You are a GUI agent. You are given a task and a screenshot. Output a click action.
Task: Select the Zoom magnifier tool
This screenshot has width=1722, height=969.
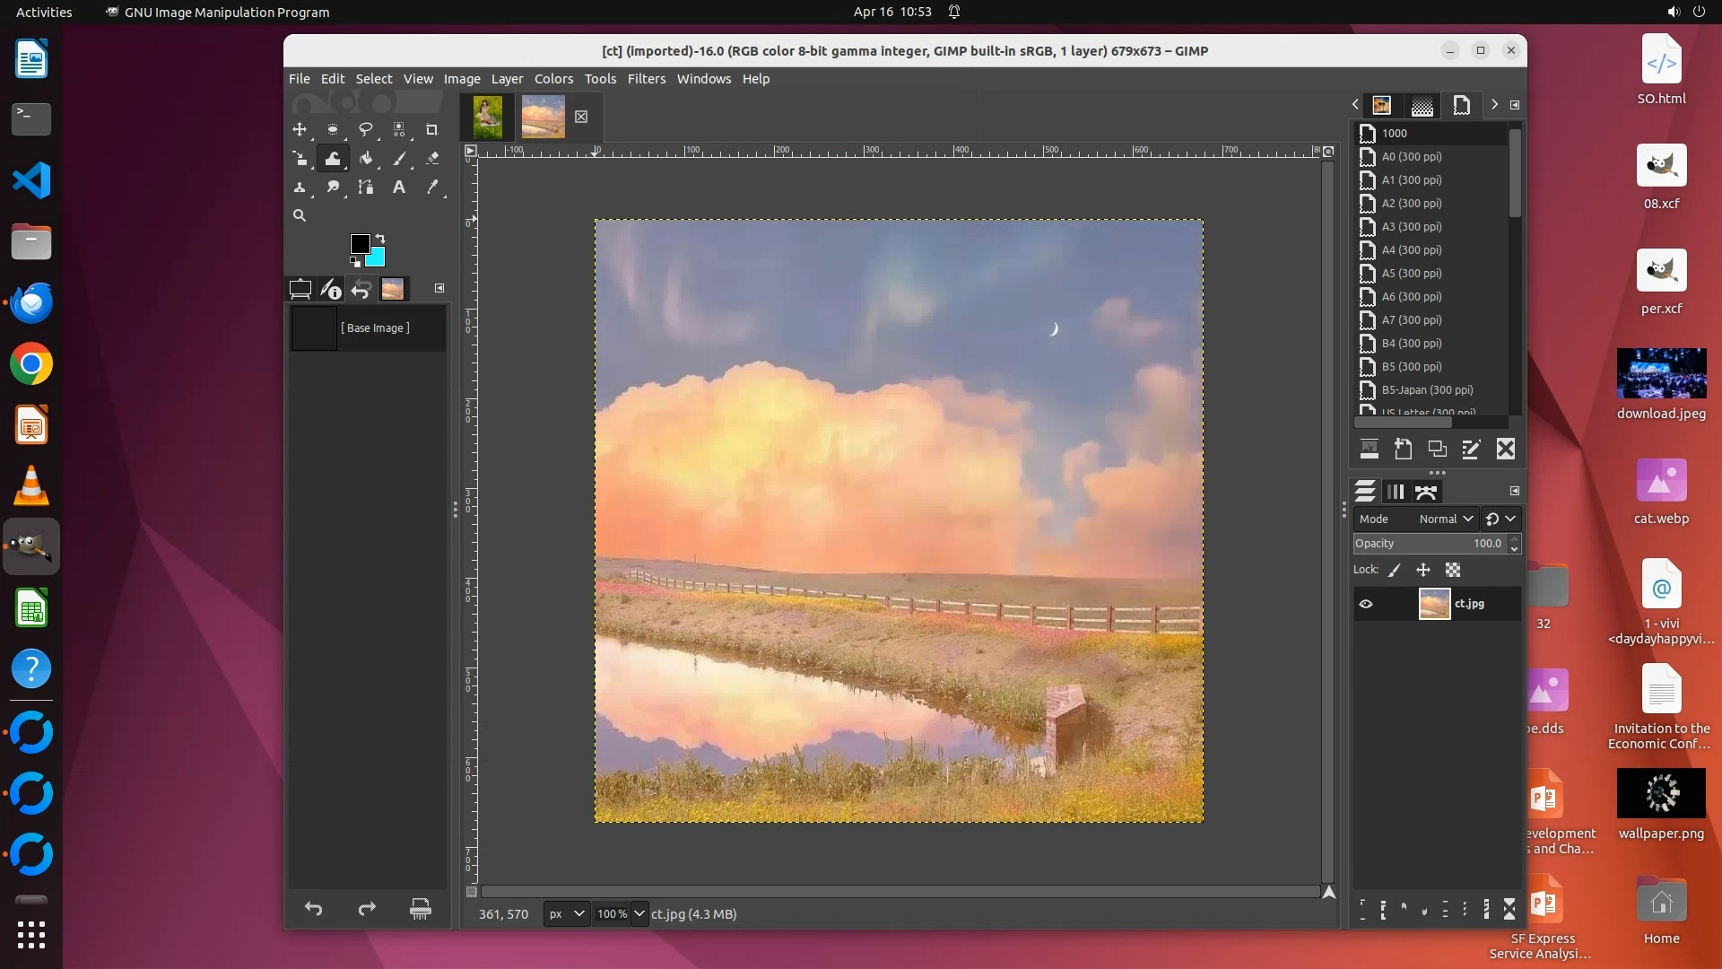click(x=300, y=216)
